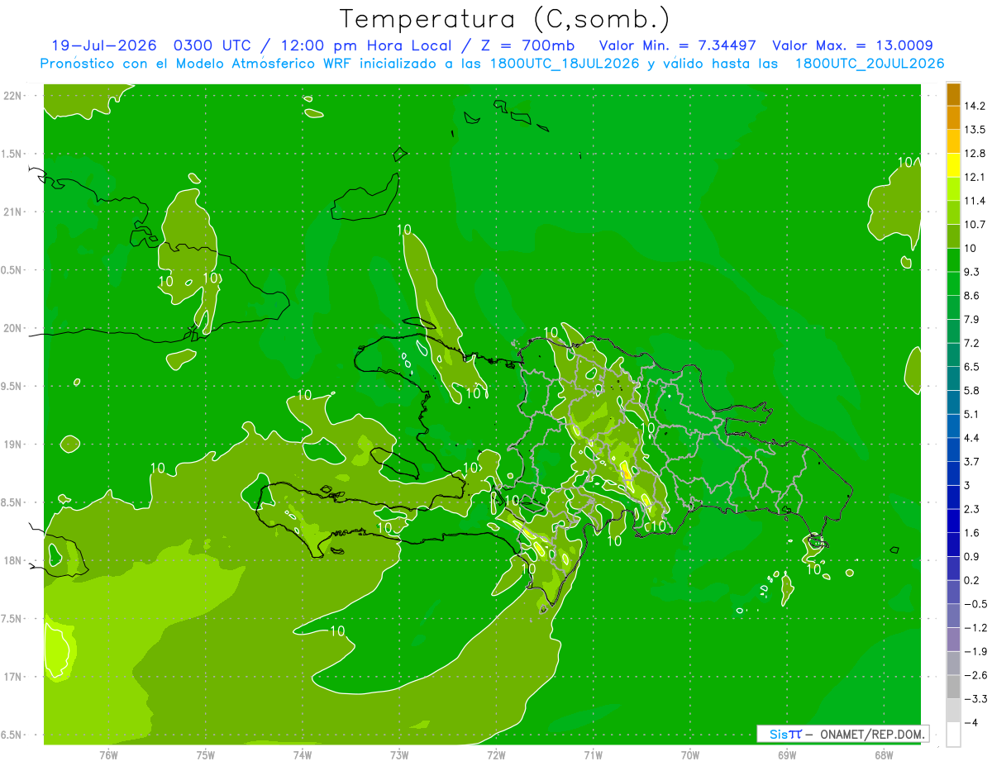Click colorbar value 12.8
The image size is (992, 766).
coord(975,154)
